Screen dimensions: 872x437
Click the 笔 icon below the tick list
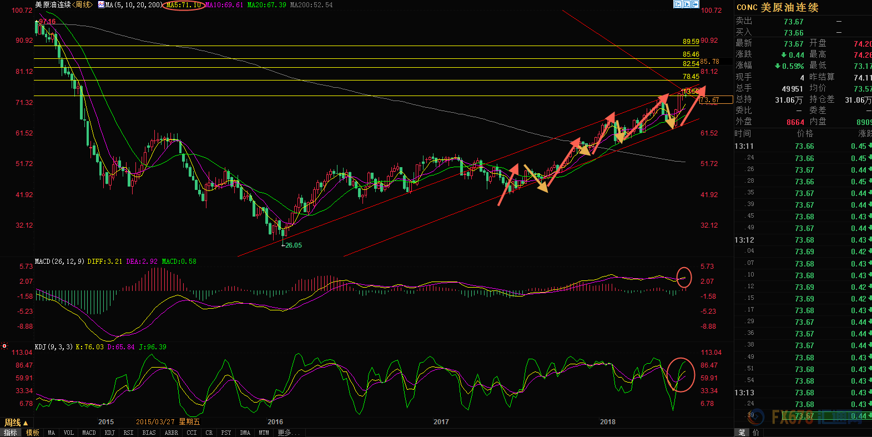[742, 433]
